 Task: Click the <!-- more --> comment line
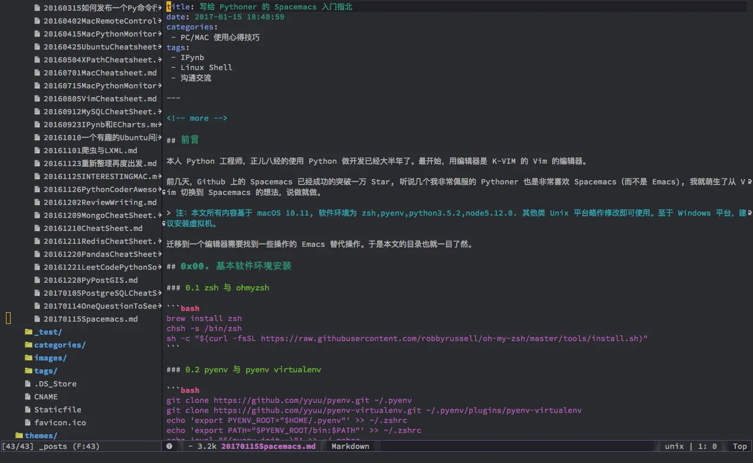(x=197, y=118)
